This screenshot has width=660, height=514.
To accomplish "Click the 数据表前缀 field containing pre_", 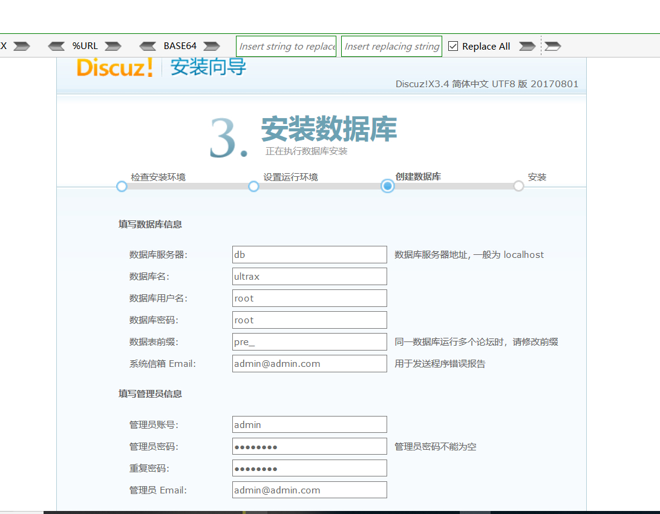I will [309, 342].
